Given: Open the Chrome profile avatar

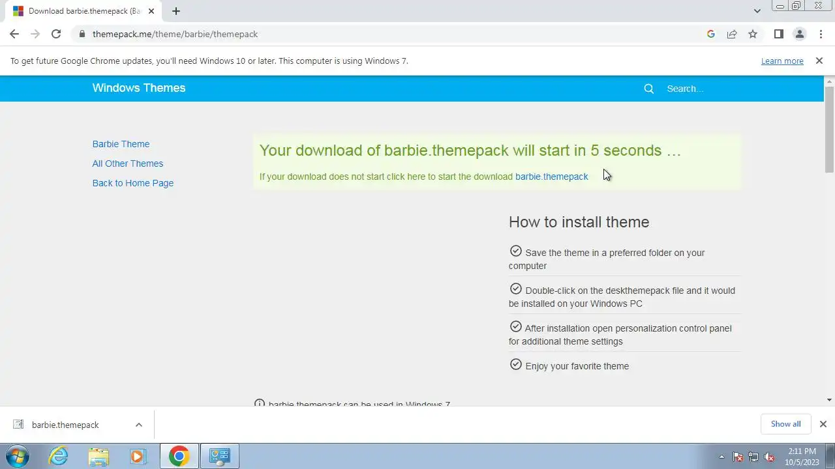Looking at the screenshot, I should (x=799, y=34).
